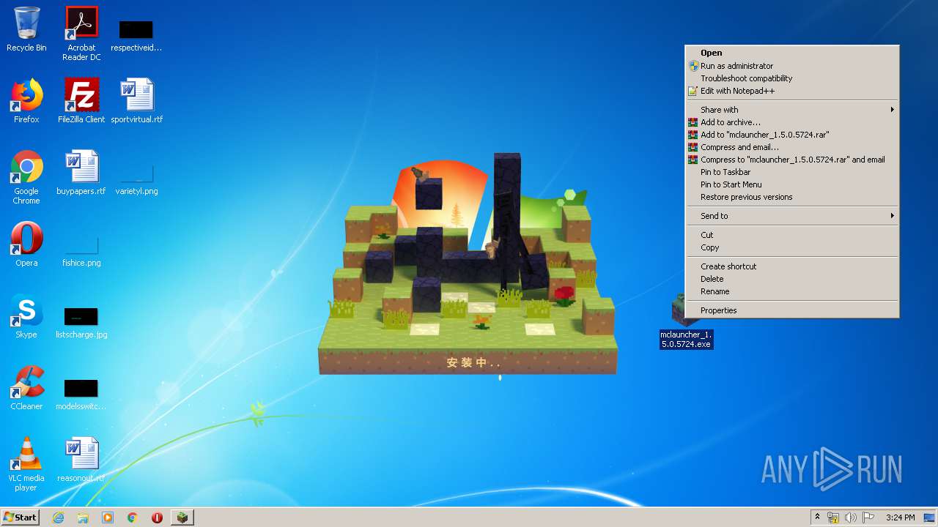938x527 pixels.
Task: Open Action Center flag tray icon
Action: (x=868, y=517)
